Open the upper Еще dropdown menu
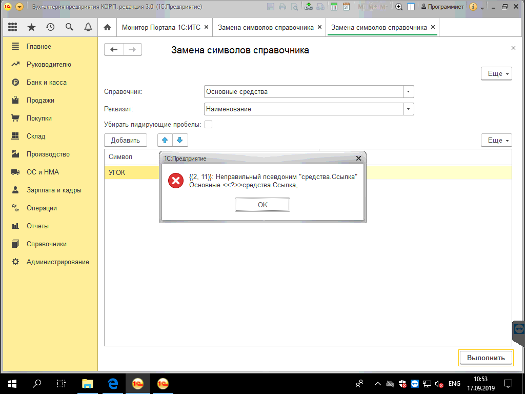Viewport: 525px width, 394px height. pos(496,74)
